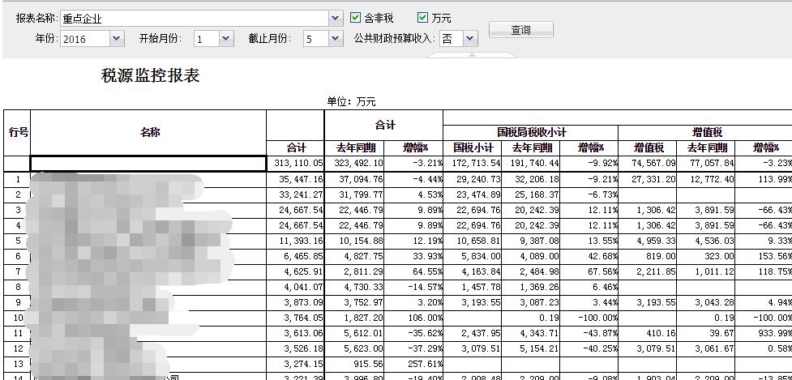
Task: Click the cell 106.00% in row 10
Action: (413, 318)
